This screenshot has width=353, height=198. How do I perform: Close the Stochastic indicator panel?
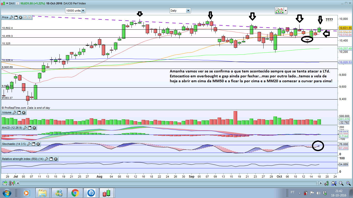38,144
